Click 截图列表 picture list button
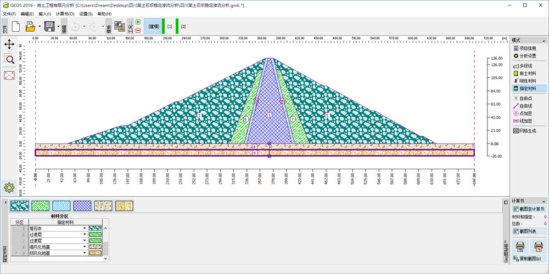Screen dimensions: 549x274 529,231
